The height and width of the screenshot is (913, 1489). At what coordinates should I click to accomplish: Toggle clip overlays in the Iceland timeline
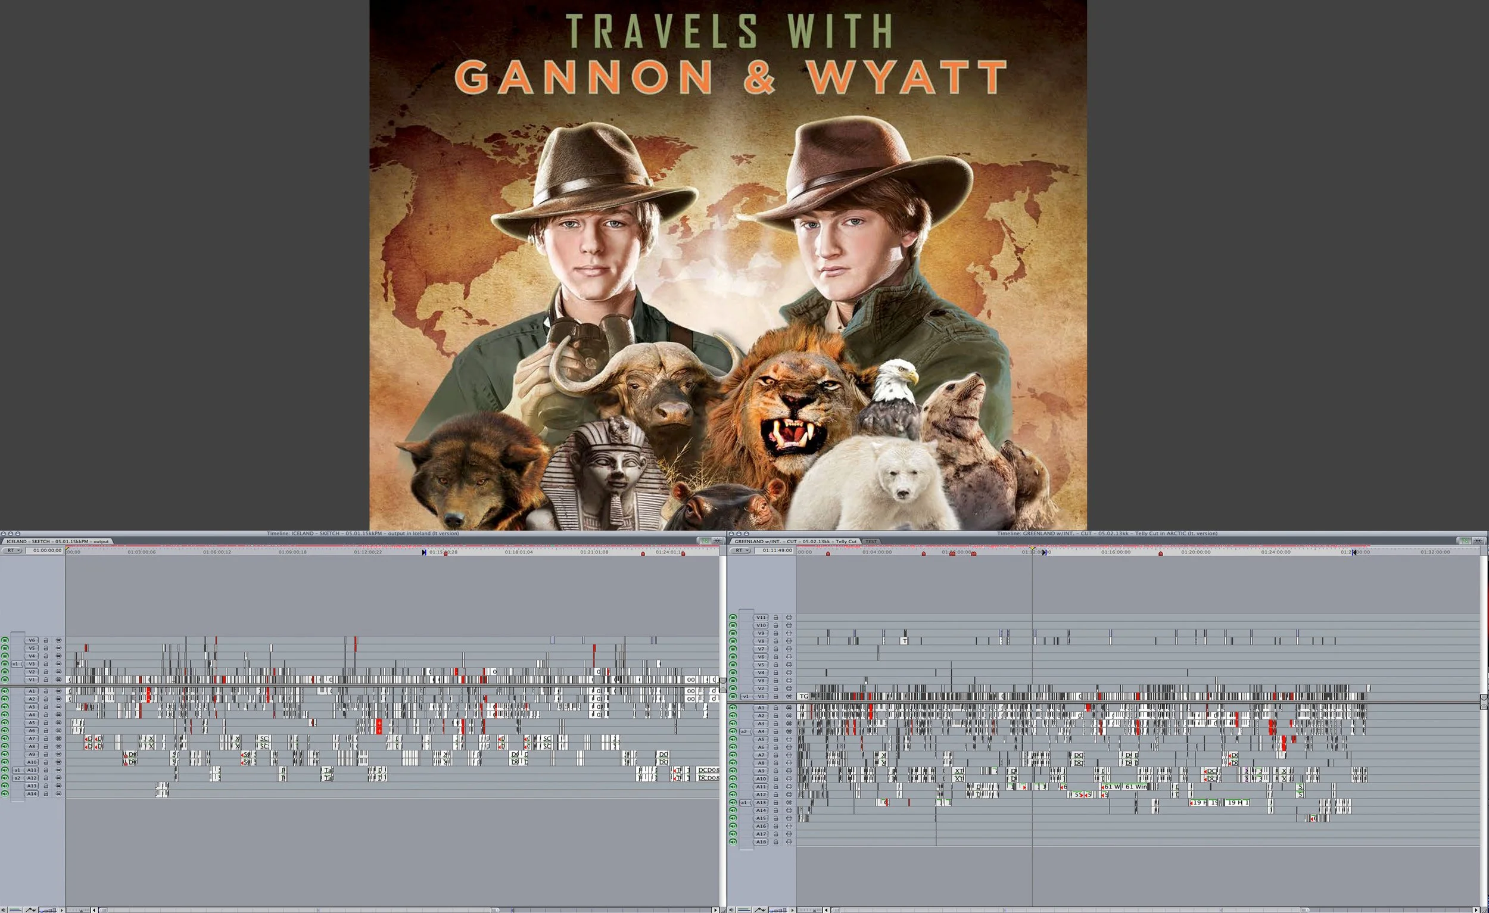pyautogui.click(x=30, y=909)
